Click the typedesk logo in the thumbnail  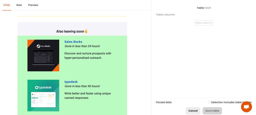(43, 87)
